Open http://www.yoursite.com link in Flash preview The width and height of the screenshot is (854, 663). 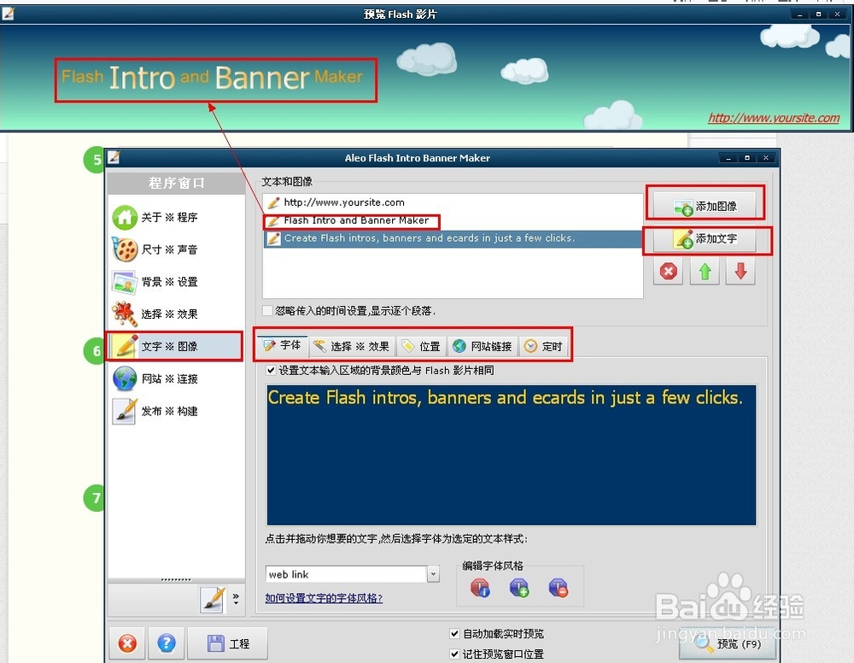[774, 118]
